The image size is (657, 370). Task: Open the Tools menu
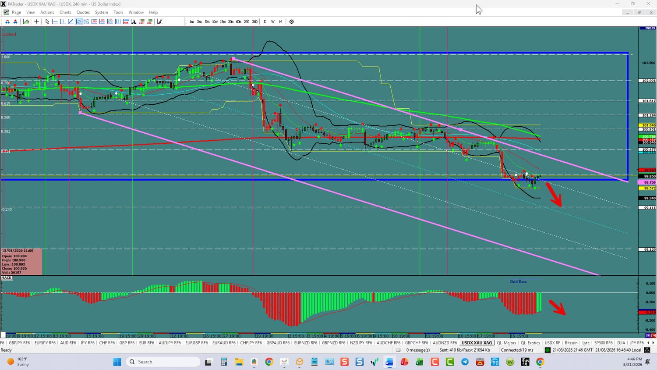[118, 12]
